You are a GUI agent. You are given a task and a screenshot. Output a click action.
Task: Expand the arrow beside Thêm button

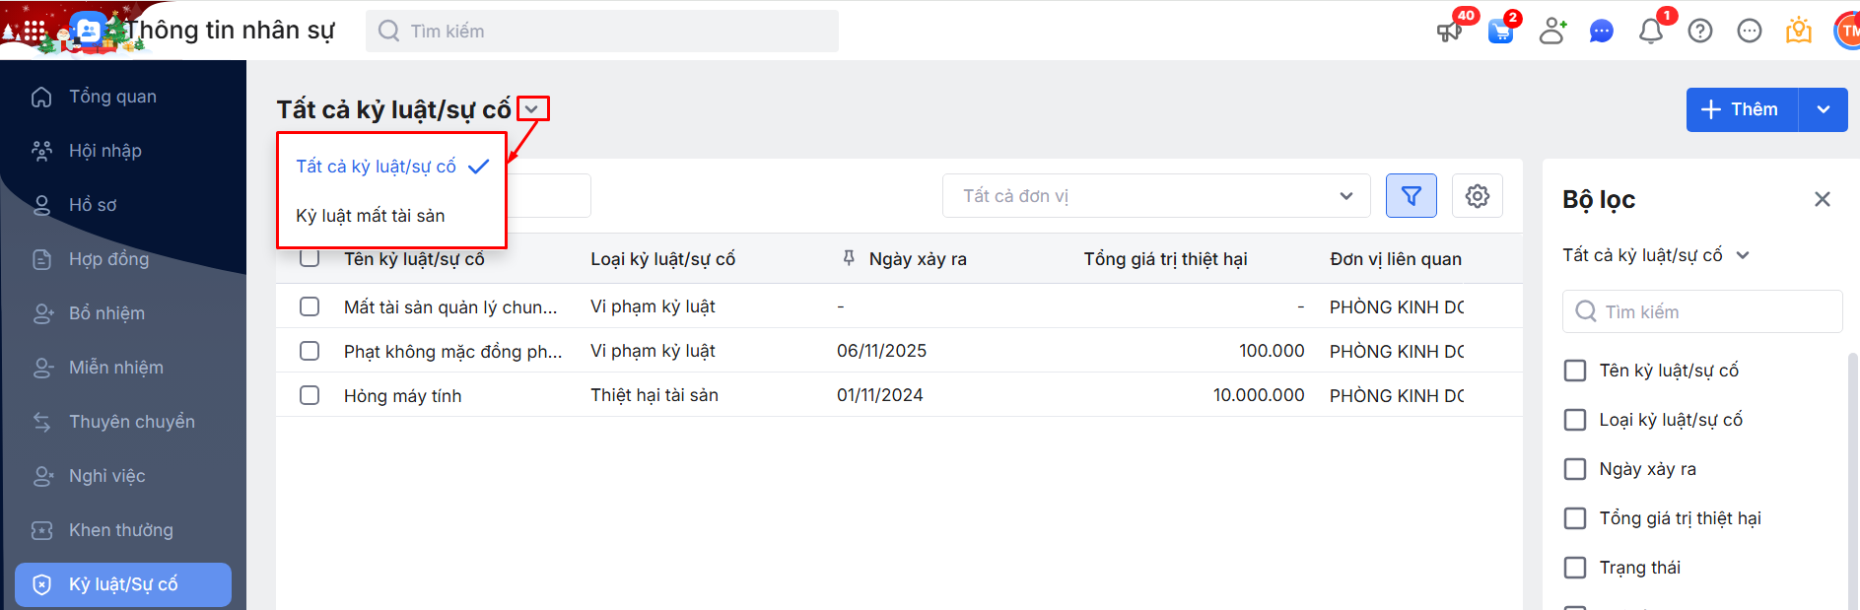(1824, 109)
